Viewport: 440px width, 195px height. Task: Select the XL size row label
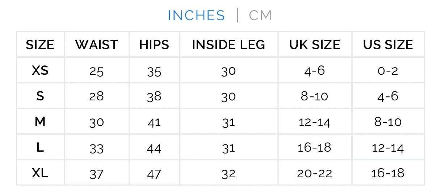[x=40, y=173]
